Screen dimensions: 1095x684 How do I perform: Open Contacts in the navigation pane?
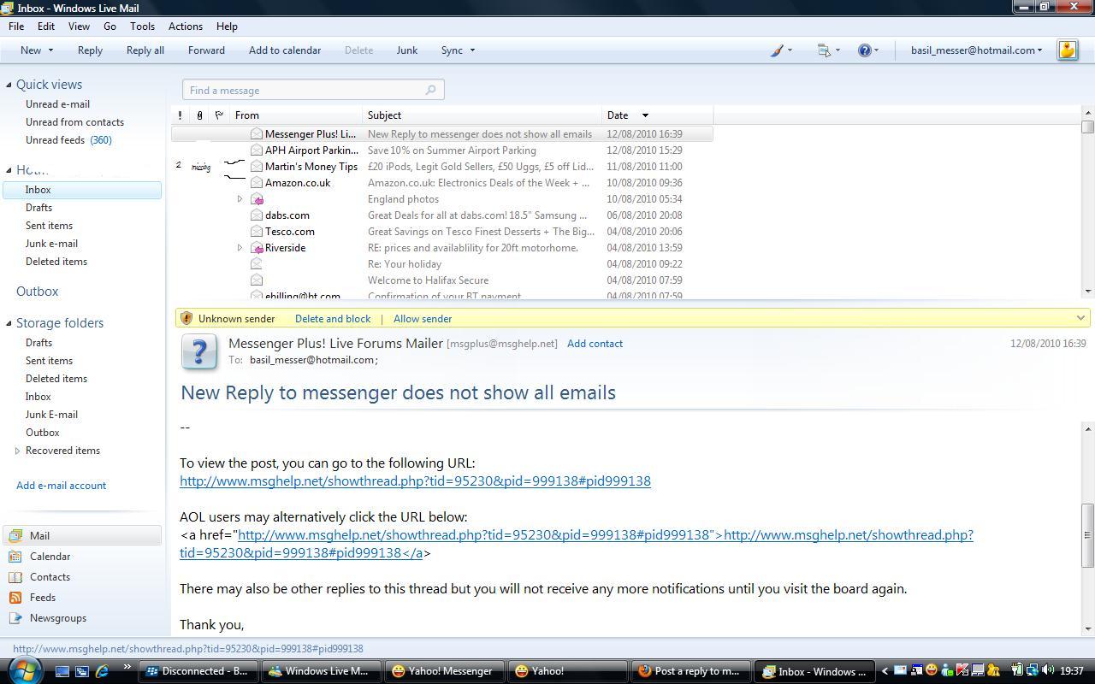coord(50,577)
